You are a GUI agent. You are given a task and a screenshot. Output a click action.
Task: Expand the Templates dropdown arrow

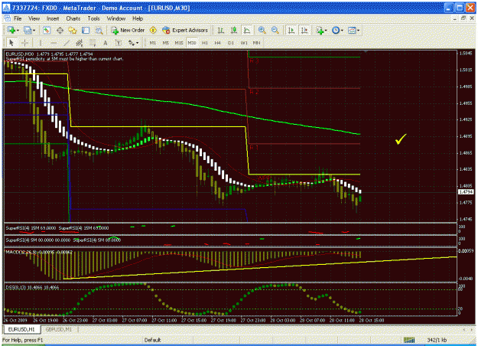coord(358,30)
